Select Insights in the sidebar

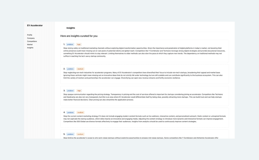pyautogui.click(x=30, y=48)
